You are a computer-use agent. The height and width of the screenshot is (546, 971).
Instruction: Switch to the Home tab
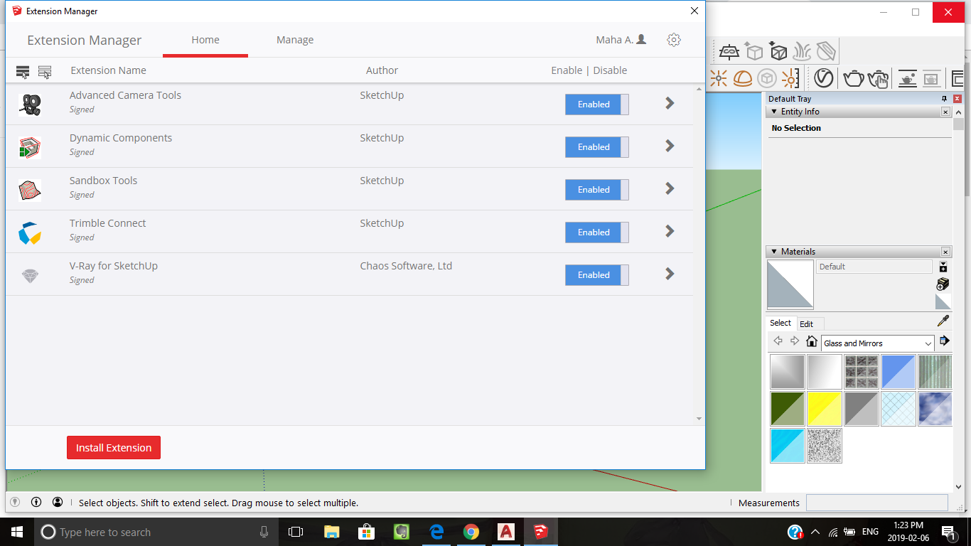pyautogui.click(x=205, y=40)
